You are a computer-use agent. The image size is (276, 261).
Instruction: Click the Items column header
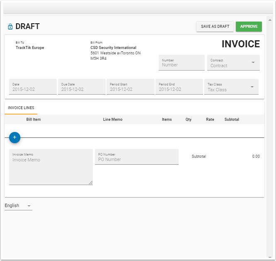pos(167,120)
